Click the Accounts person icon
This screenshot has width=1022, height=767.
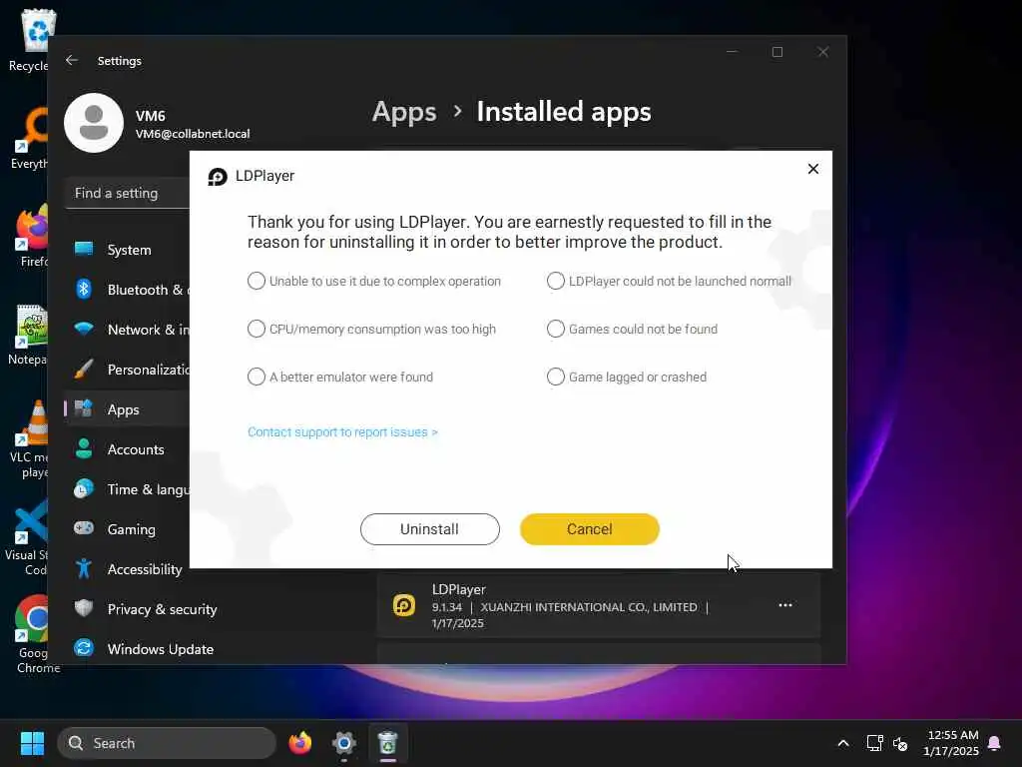pos(84,448)
